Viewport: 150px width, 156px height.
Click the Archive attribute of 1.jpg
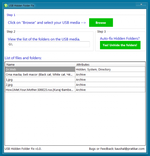81,80
